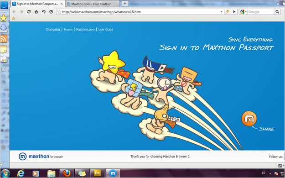This screenshot has height=178, width=285.
Task: Click the Google search input field
Action: click(x=260, y=12)
